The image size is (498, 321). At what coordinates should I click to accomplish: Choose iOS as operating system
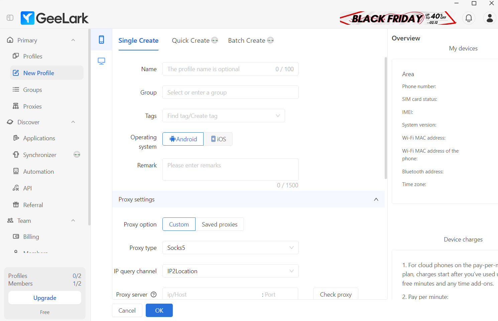point(218,139)
